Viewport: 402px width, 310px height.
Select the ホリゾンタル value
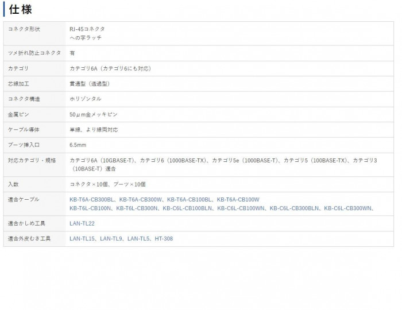click(86, 99)
